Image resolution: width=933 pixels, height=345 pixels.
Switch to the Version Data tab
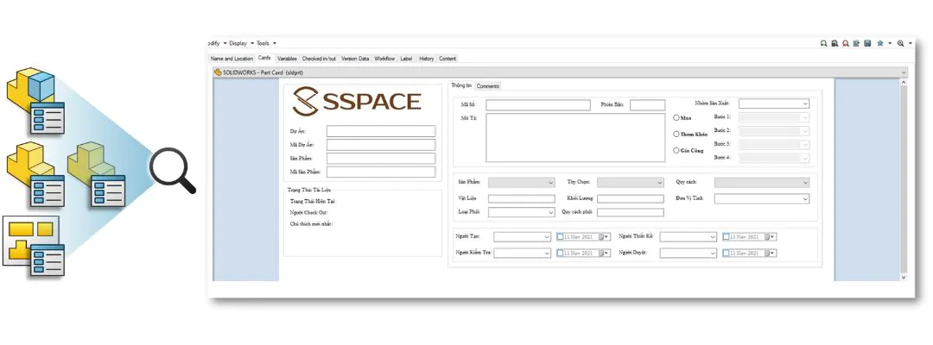(355, 59)
